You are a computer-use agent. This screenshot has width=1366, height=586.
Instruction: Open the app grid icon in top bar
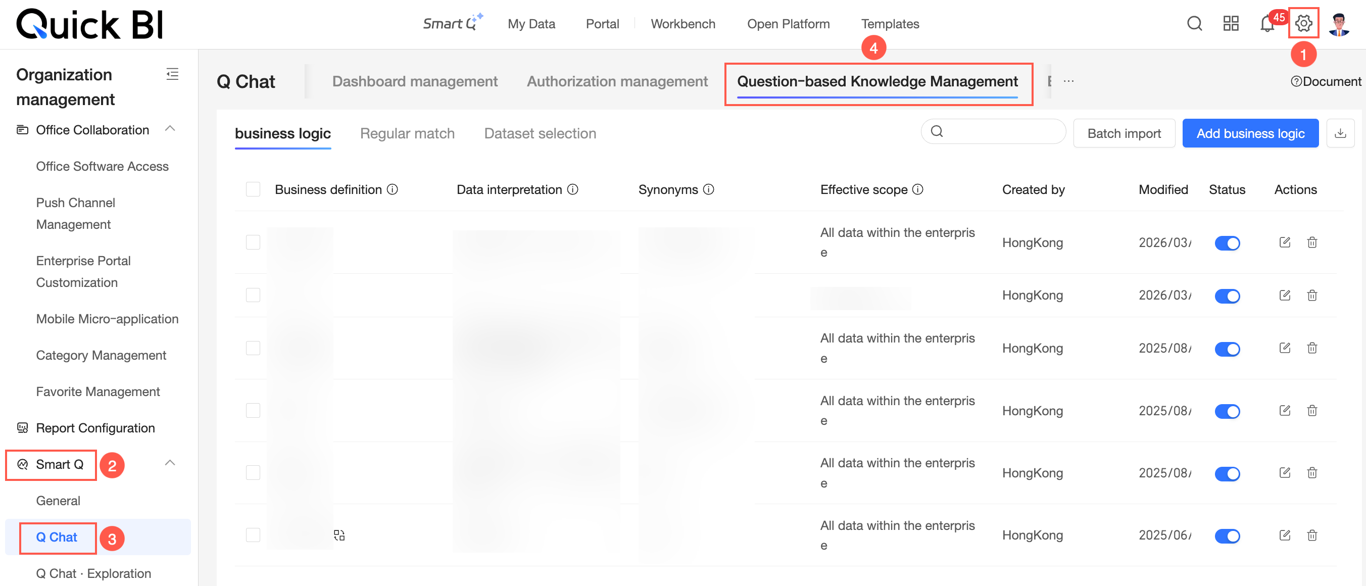point(1231,23)
